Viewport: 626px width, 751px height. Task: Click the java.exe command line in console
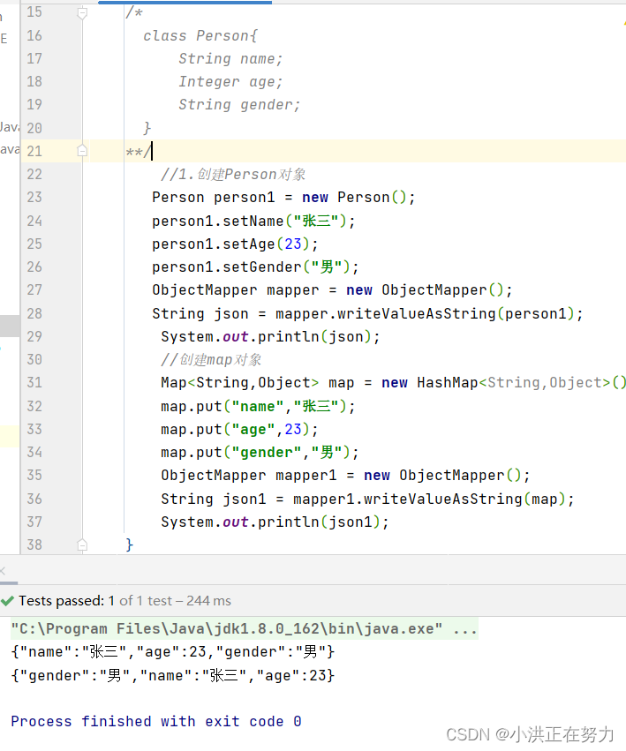click(244, 629)
